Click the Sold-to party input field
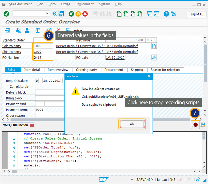208x184 pixels. (x=43, y=46)
